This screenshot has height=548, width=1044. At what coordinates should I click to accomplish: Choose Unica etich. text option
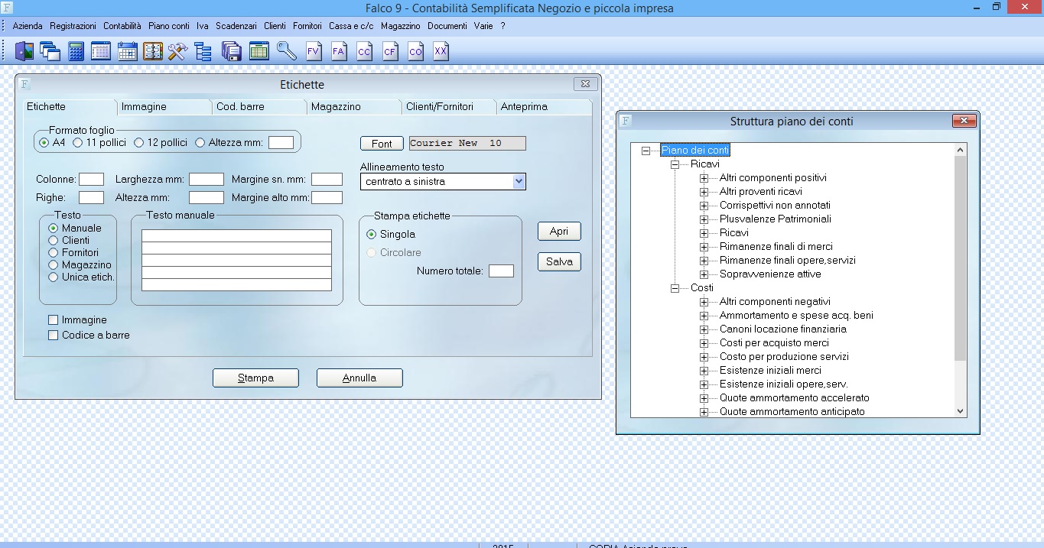[54, 277]
